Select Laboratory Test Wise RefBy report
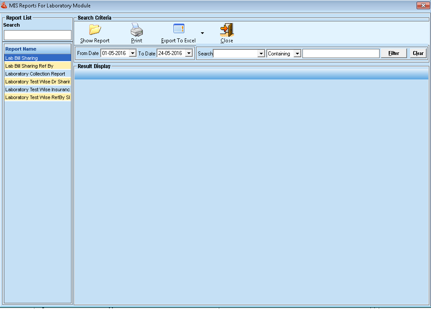This screenshot has width=431, height=309. (x=37, y=97)
